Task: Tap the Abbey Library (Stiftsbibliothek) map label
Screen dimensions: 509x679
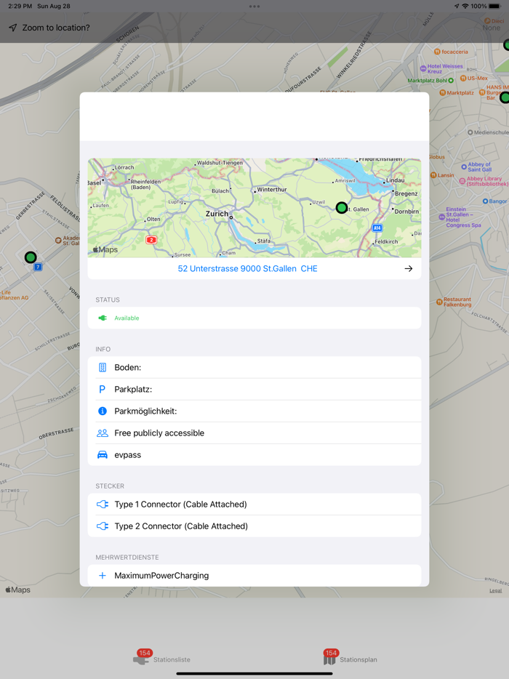Action: point(484,181)
